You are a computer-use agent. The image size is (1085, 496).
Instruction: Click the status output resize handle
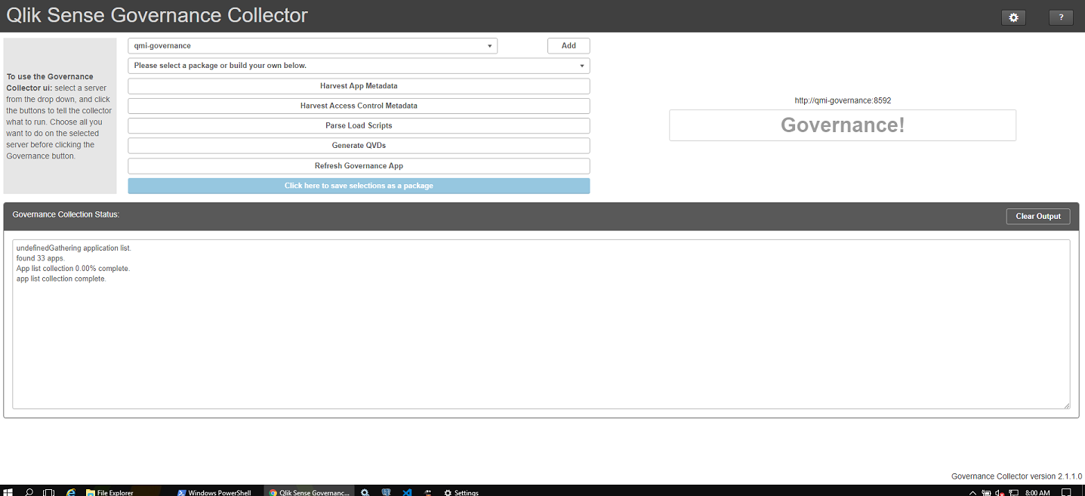pyautogui.click(x=1065, y=405)
